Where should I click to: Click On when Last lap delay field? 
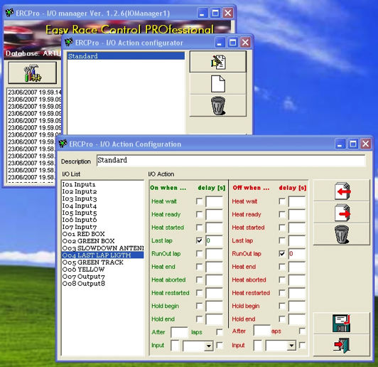pyautogui.click(x=214, y=240)
